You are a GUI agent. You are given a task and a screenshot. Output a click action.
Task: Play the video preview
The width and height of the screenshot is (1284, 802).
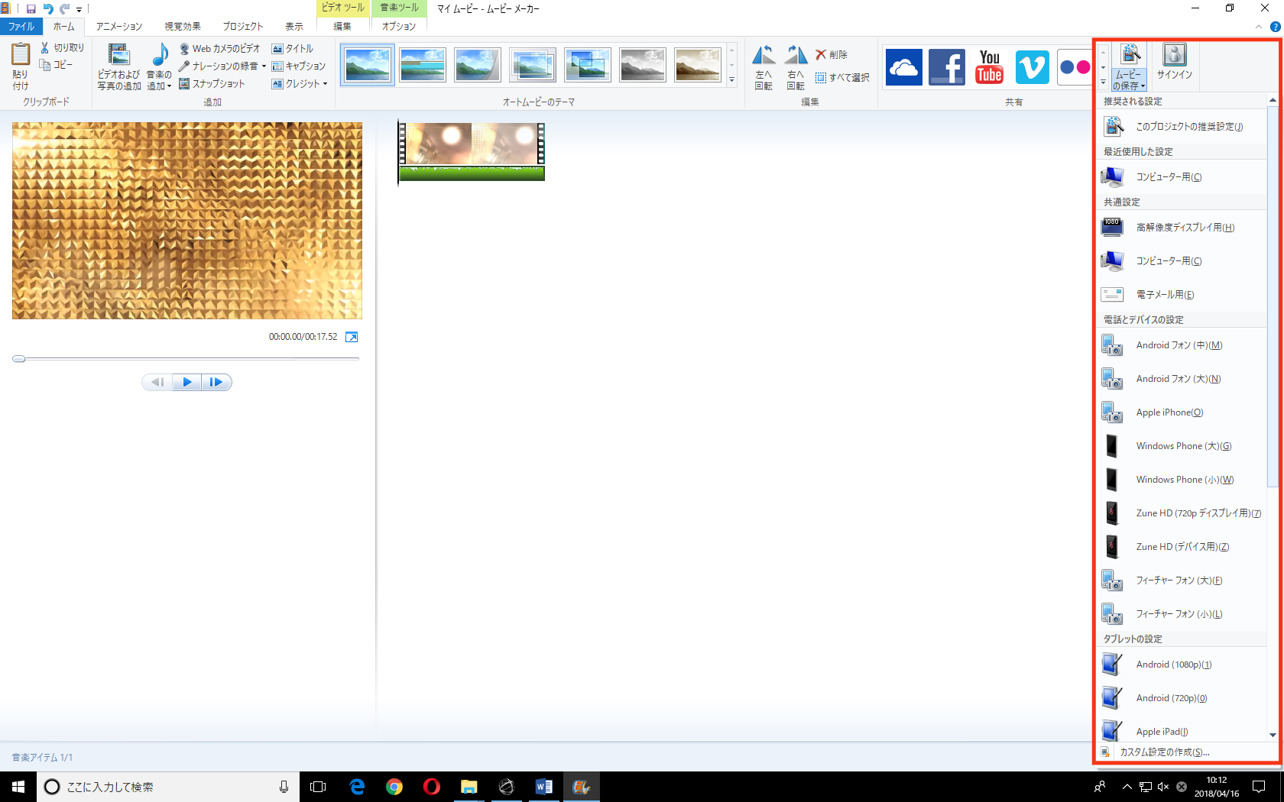[186, 382]
